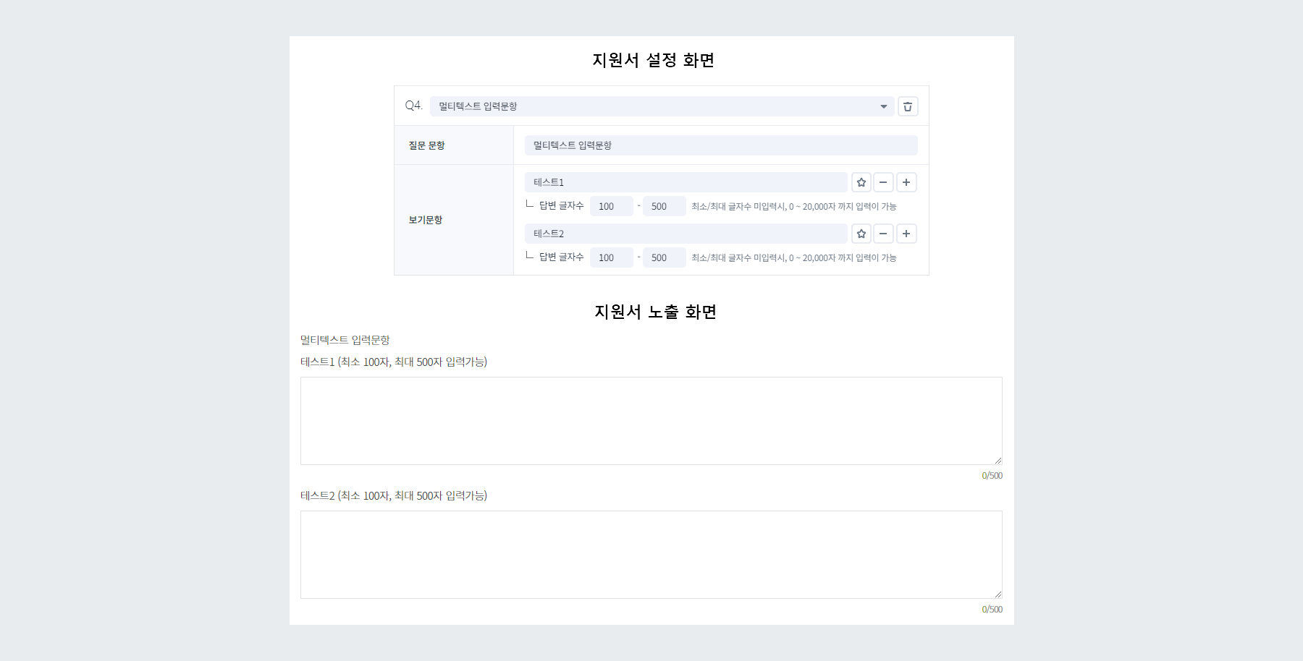Image resolution: width=1303 pixels, height=661 pixels.
Task: Click the minus icon next to 테스트2
Action: [883, 234]
